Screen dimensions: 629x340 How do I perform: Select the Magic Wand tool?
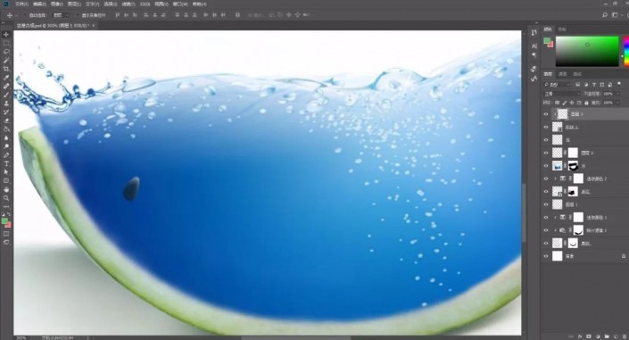coord(6,61)
